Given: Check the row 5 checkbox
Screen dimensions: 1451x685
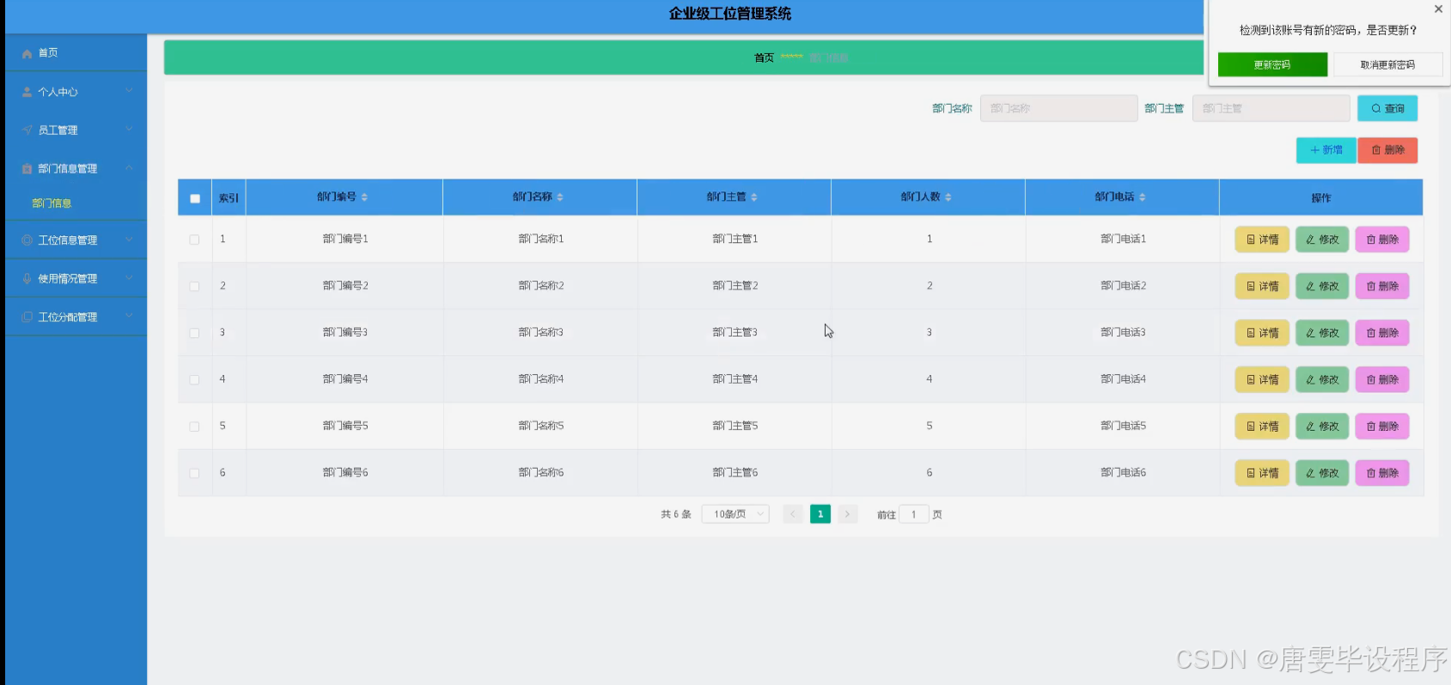Looking at the screenshot, I should click(194, 427).
